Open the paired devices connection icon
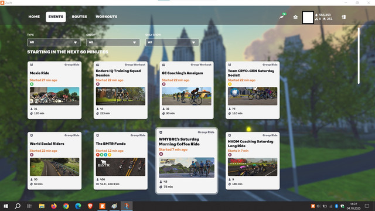 pos(282,16)
